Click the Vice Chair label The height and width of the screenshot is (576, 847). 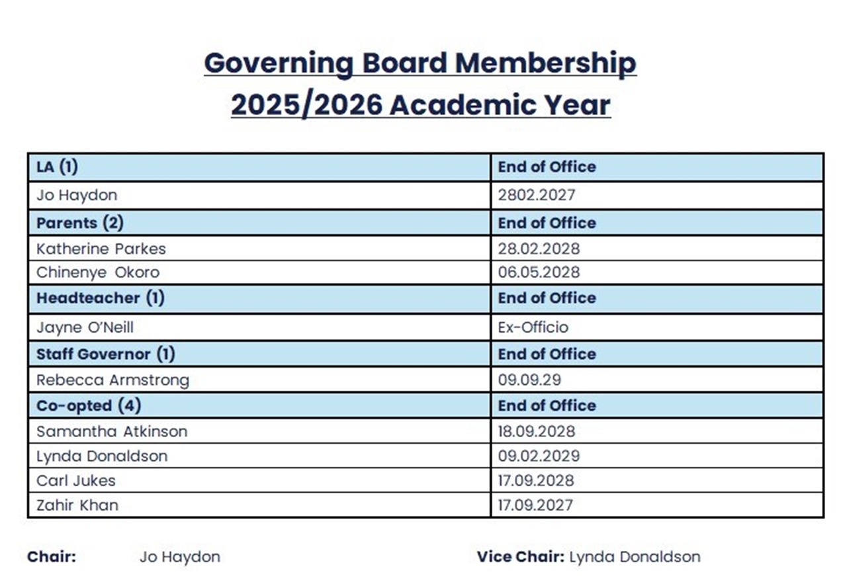click(520, 557)
